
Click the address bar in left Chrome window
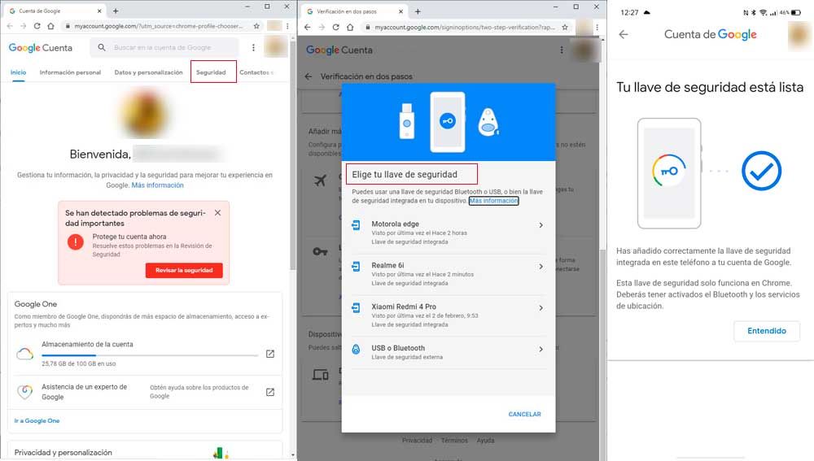click(x=159, y=26)
